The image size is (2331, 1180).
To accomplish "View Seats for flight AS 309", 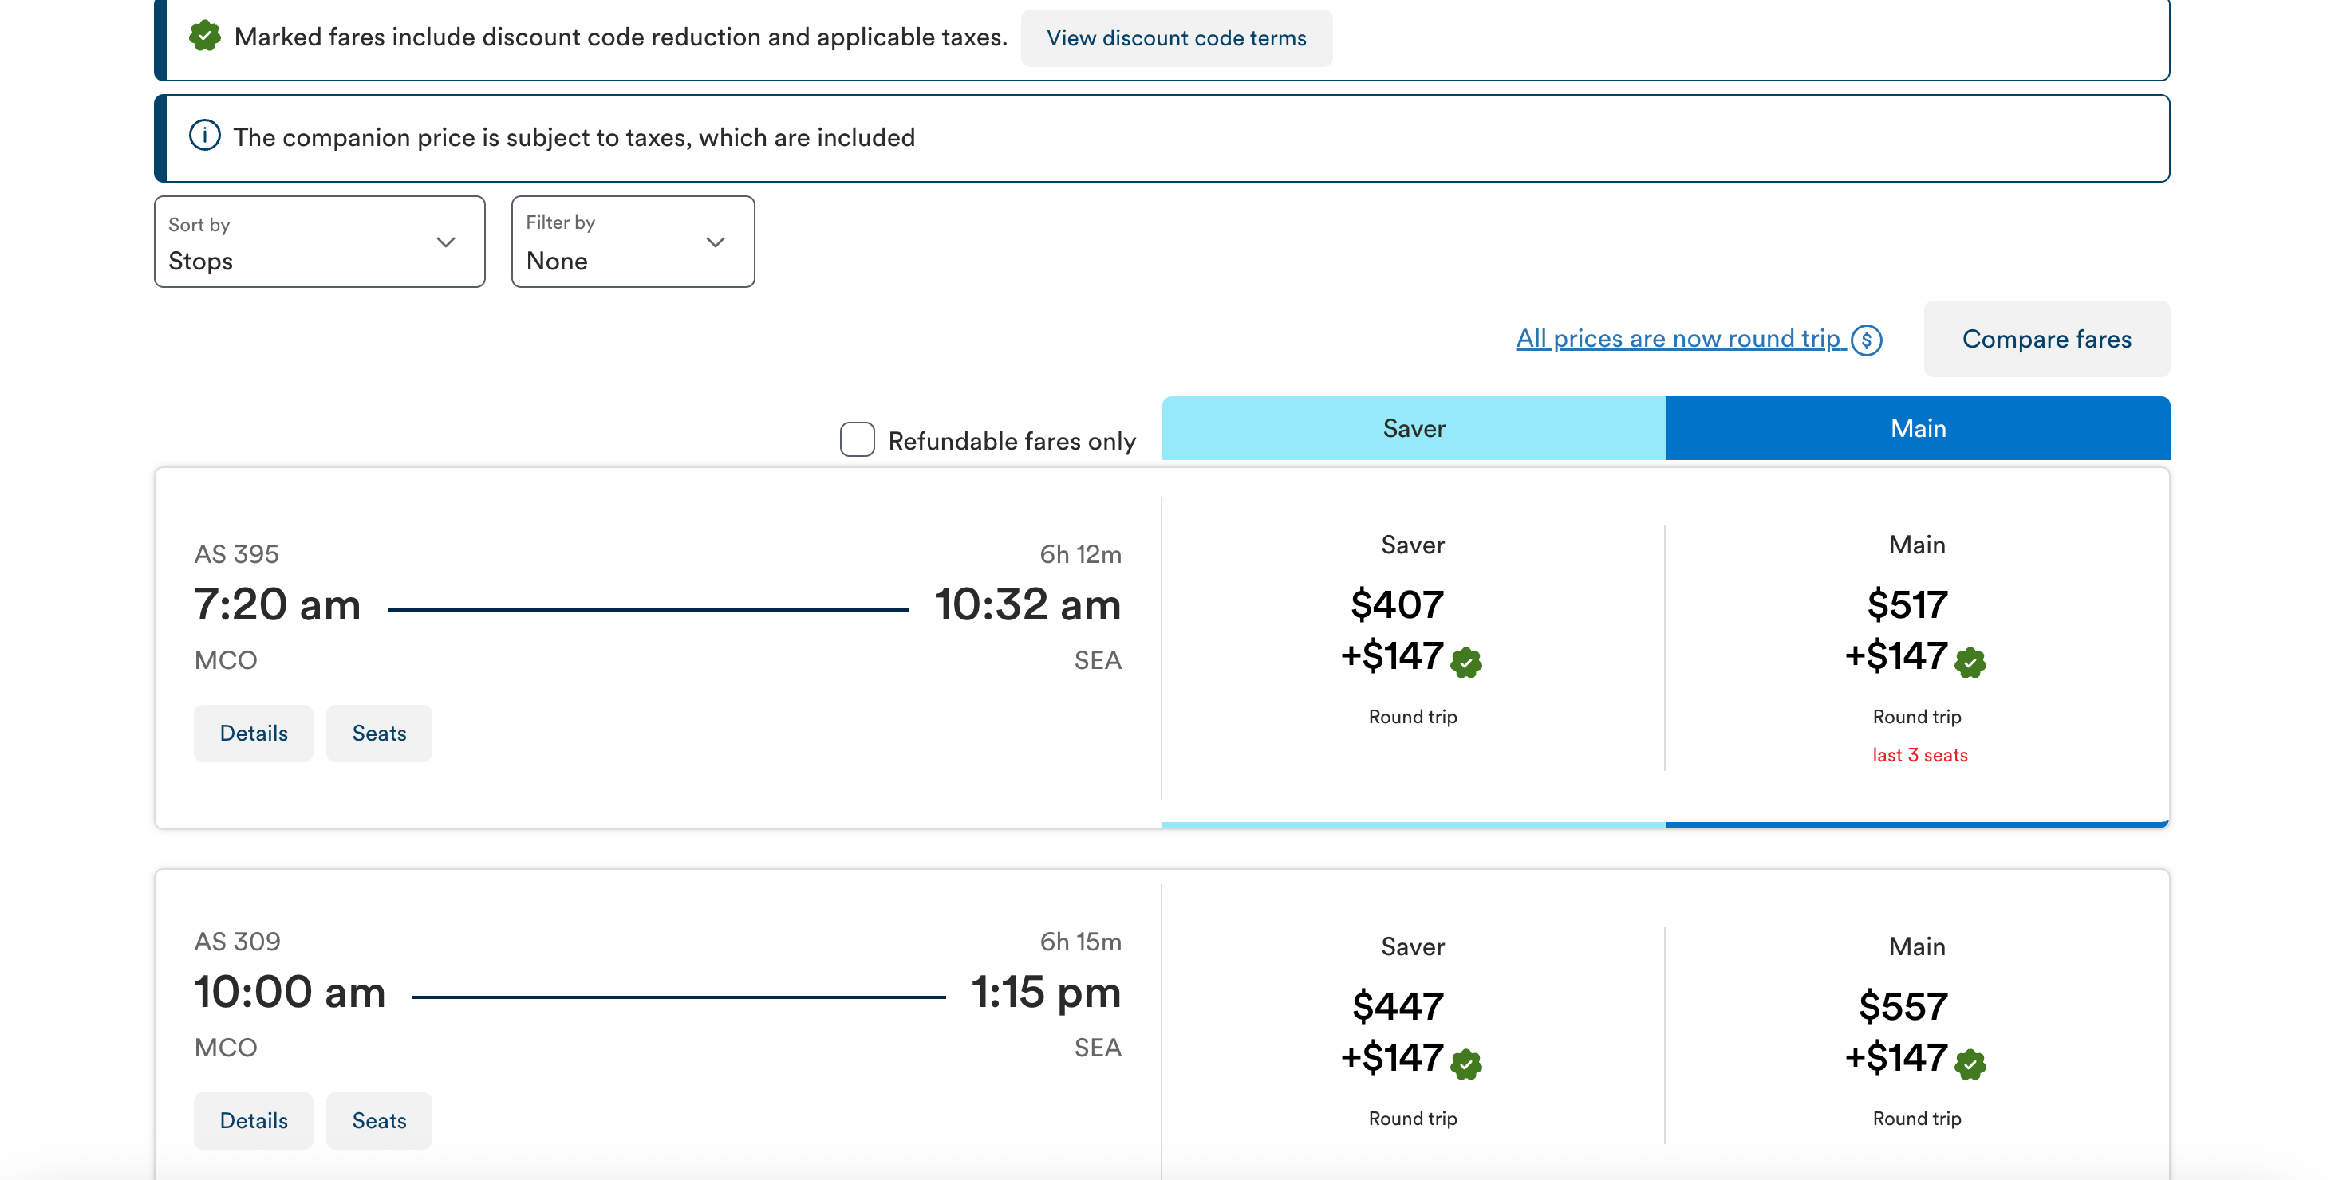I will [x=378, y=1120].
